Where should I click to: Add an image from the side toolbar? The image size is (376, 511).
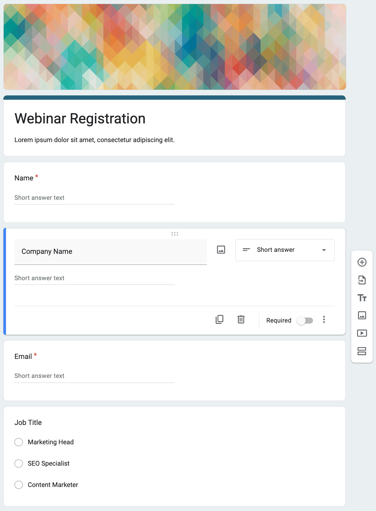click(x=362, y=315)
